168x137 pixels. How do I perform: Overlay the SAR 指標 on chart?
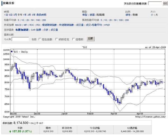click(36, 30)
